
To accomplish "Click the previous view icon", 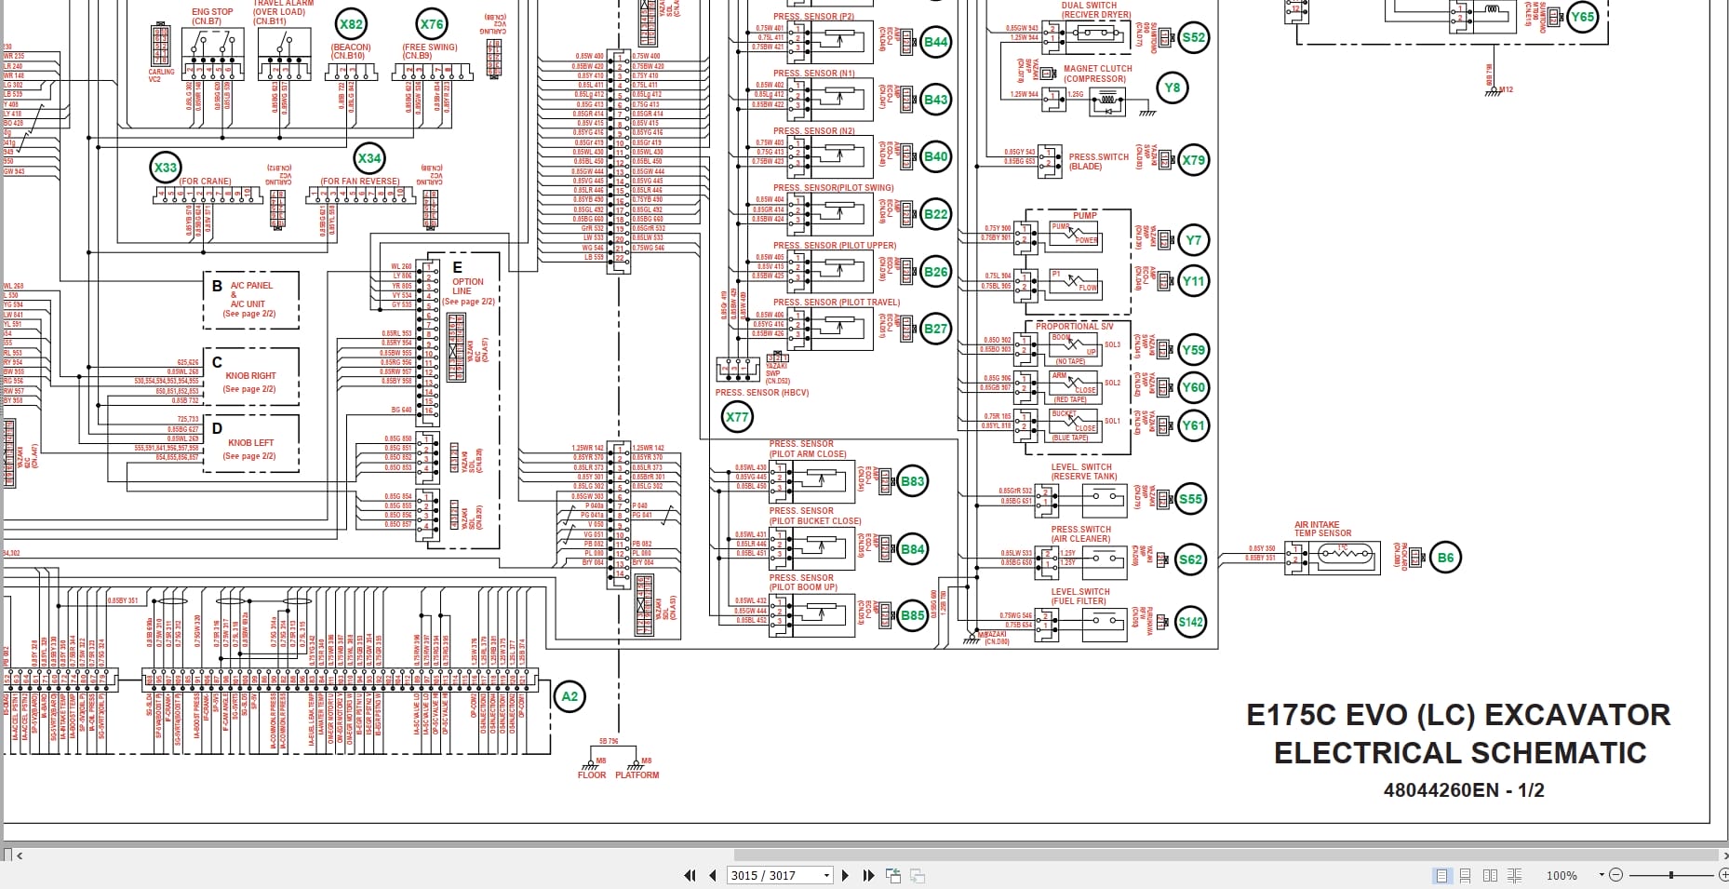I will point(893,875).
